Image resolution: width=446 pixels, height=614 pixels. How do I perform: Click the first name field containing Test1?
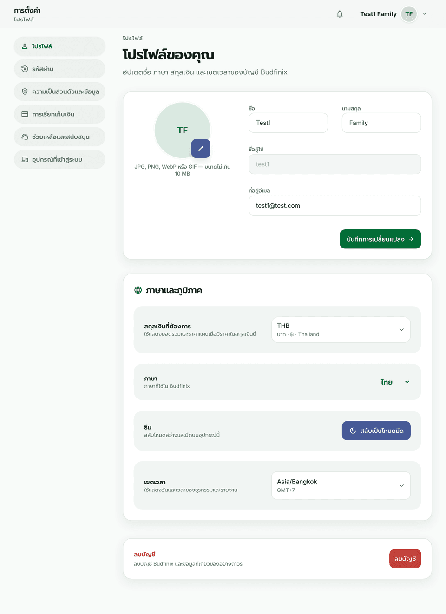pos(289,123)
